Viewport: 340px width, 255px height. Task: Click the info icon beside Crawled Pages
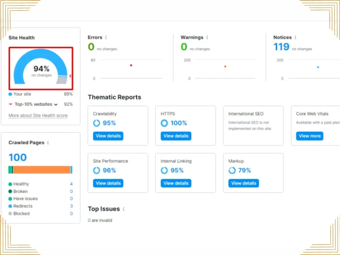(x=48, y=142)
